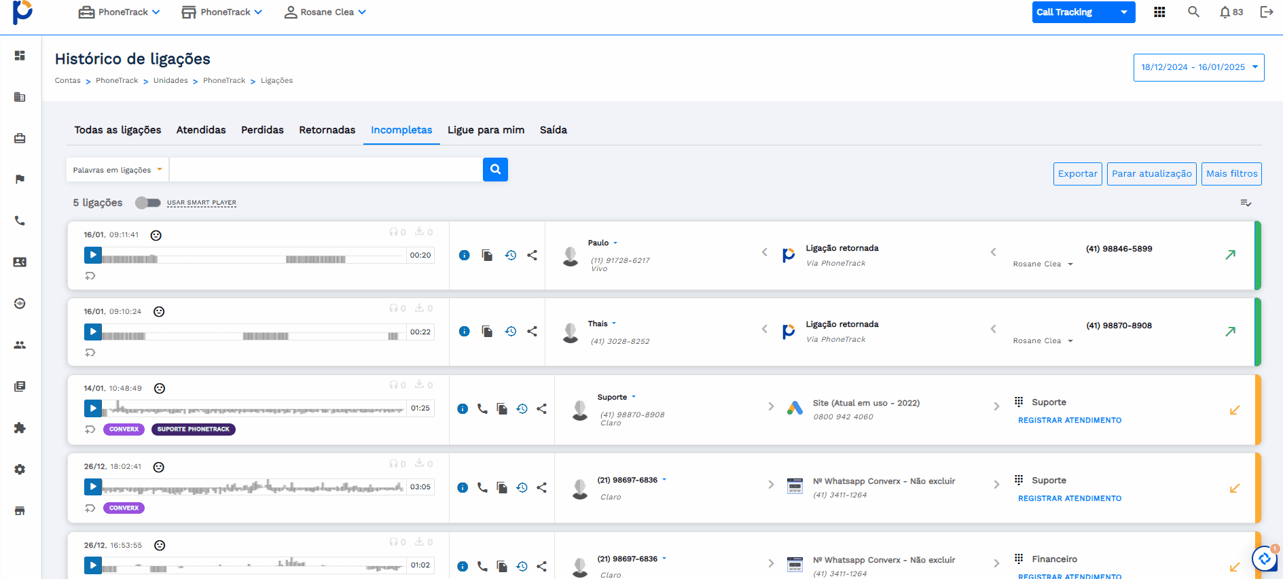Copy icon for Thais call row

(487, 332)
